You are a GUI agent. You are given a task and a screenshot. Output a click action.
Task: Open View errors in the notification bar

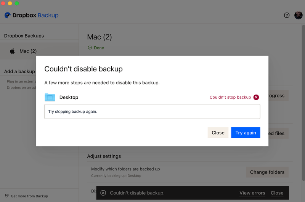point(252,193)
